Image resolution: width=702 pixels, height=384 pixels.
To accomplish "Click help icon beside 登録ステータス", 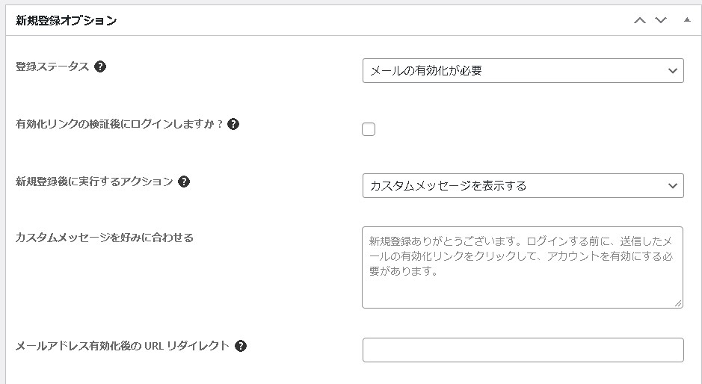I will click(100, 66).
